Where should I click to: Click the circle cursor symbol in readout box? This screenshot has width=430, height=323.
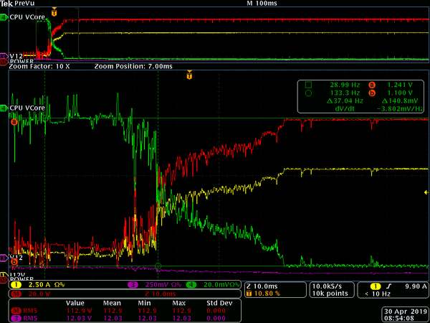coord(308,93)
